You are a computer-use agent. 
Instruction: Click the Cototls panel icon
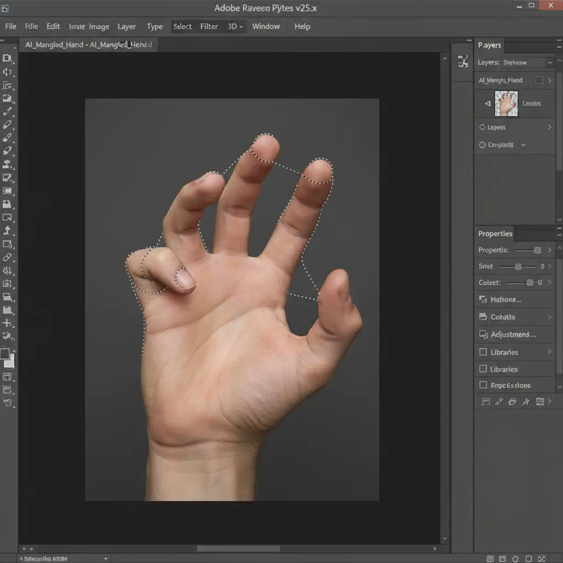(x=483, y=317)
